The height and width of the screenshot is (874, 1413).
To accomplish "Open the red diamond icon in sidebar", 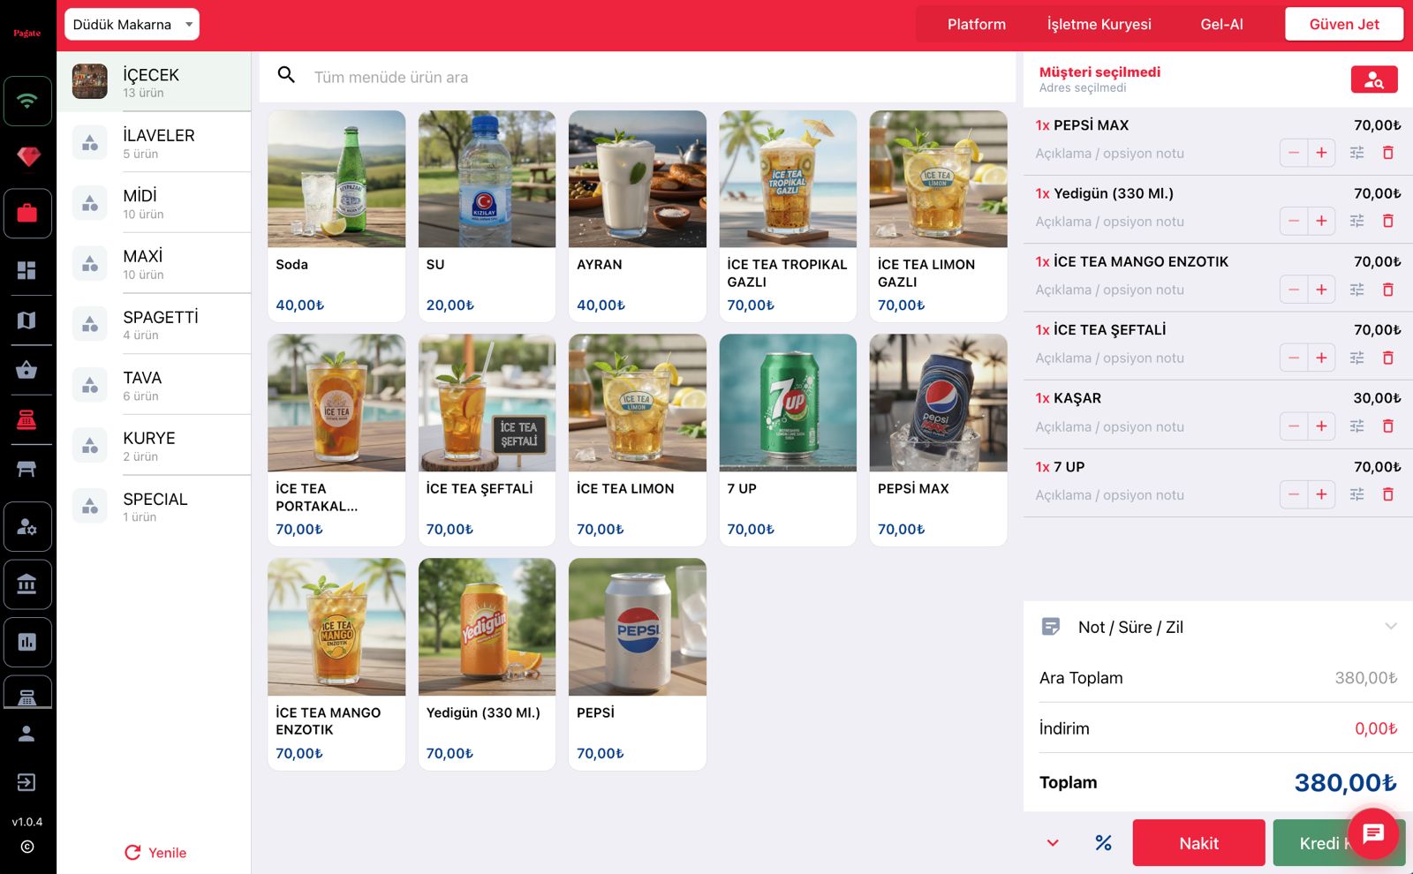I will click(x=27, y=157).
